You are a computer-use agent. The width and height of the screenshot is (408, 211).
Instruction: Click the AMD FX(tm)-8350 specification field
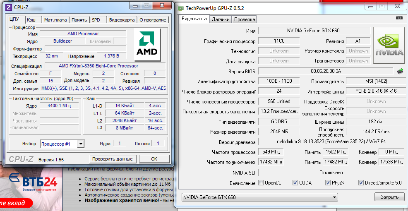click(x=105, y=66)
